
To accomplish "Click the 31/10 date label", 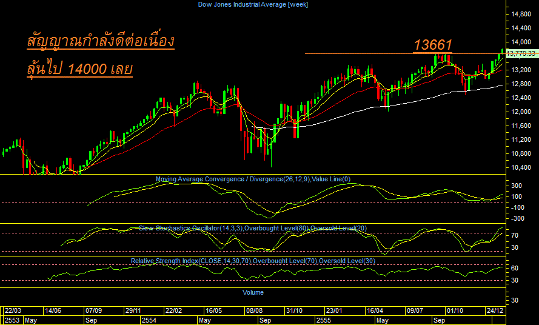I will (294, 311).
